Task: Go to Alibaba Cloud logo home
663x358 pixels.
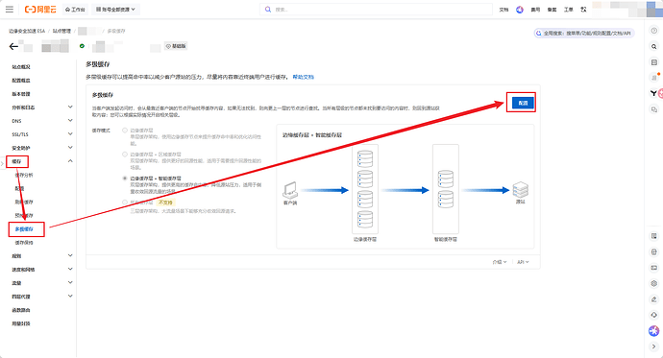Action: (x=40, y=9)
